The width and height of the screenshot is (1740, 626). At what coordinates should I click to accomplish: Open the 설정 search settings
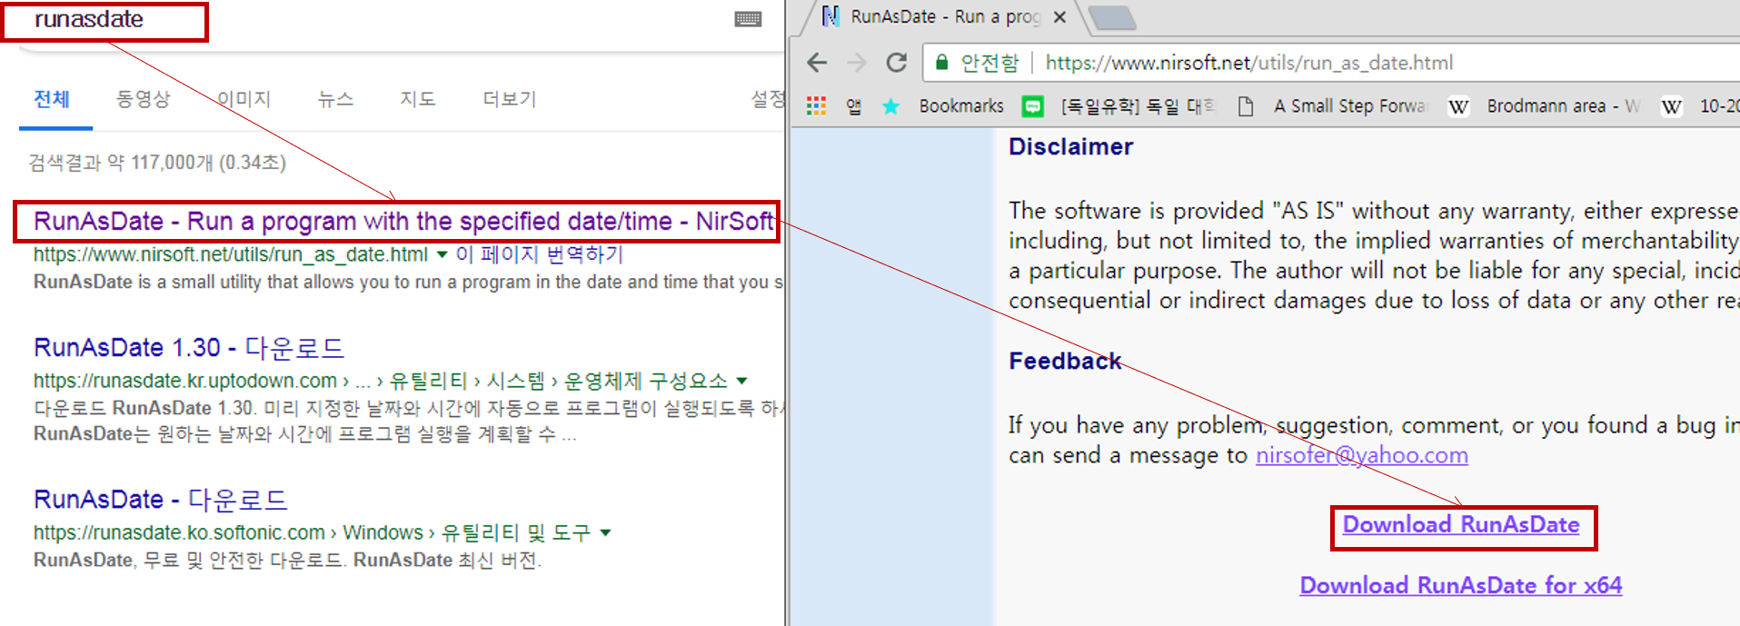[767, 99]
